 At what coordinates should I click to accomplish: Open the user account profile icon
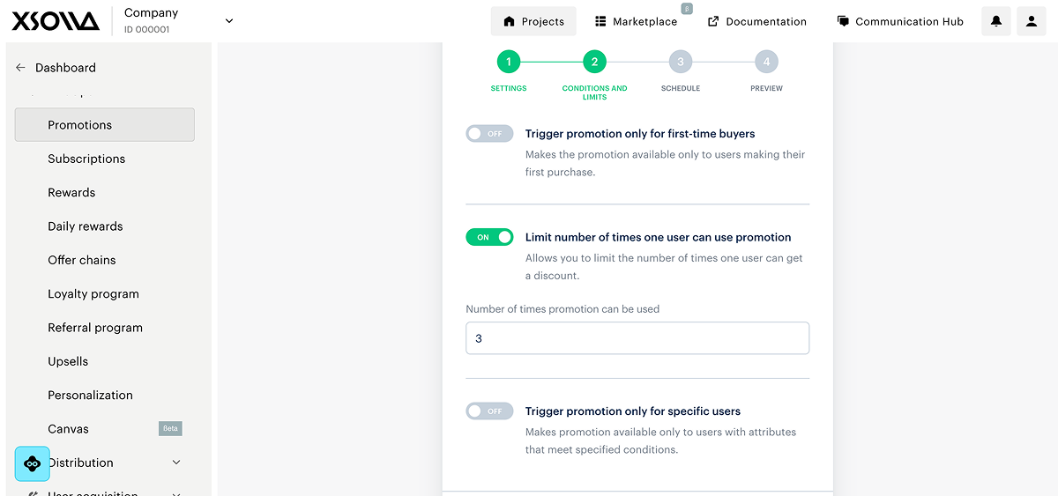[x=1031, y=21]
